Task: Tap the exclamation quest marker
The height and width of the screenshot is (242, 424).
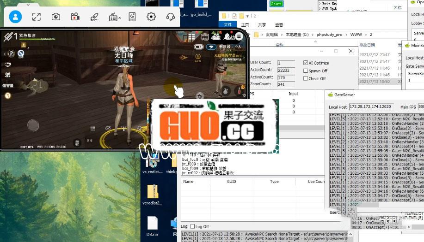Action: pyautogui.click(x=198, y=57)
